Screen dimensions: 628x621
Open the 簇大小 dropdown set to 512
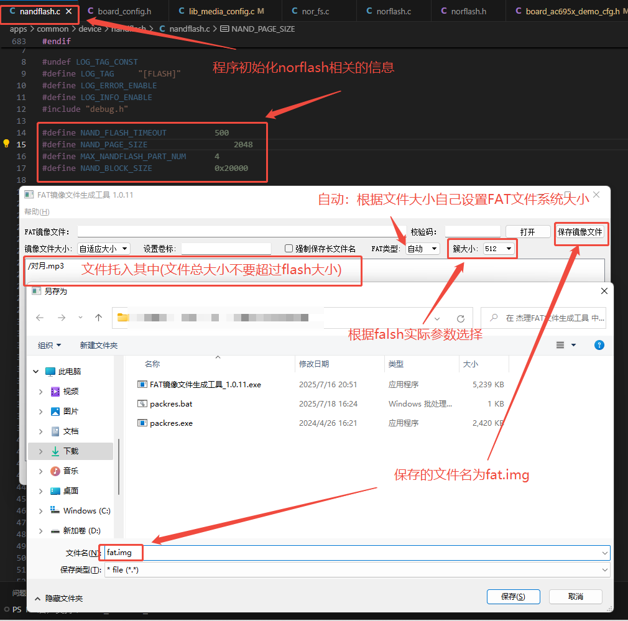tap(499, 249)
